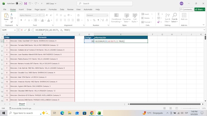Click Accessibility: Good to go status
This screenshot has height=116, width=207.
pos(20,108)
